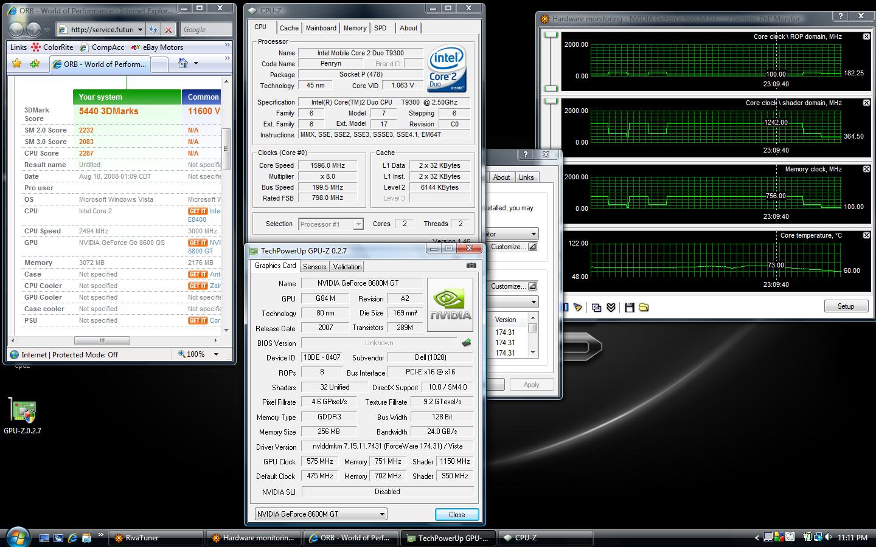
Task: Open the eBay Motors favorite link
Action: [157, 47]
